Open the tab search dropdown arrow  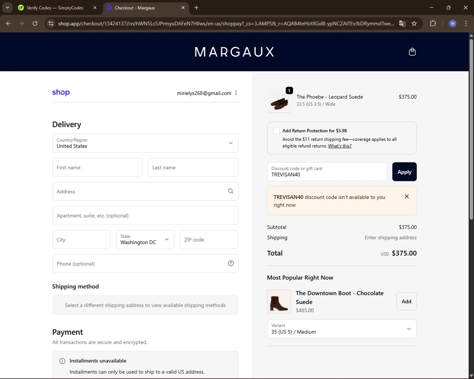pos(7,8)
